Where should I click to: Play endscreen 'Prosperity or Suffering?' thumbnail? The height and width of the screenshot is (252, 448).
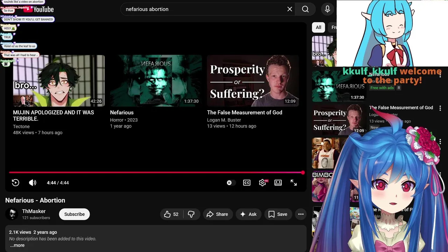point(253,81)
